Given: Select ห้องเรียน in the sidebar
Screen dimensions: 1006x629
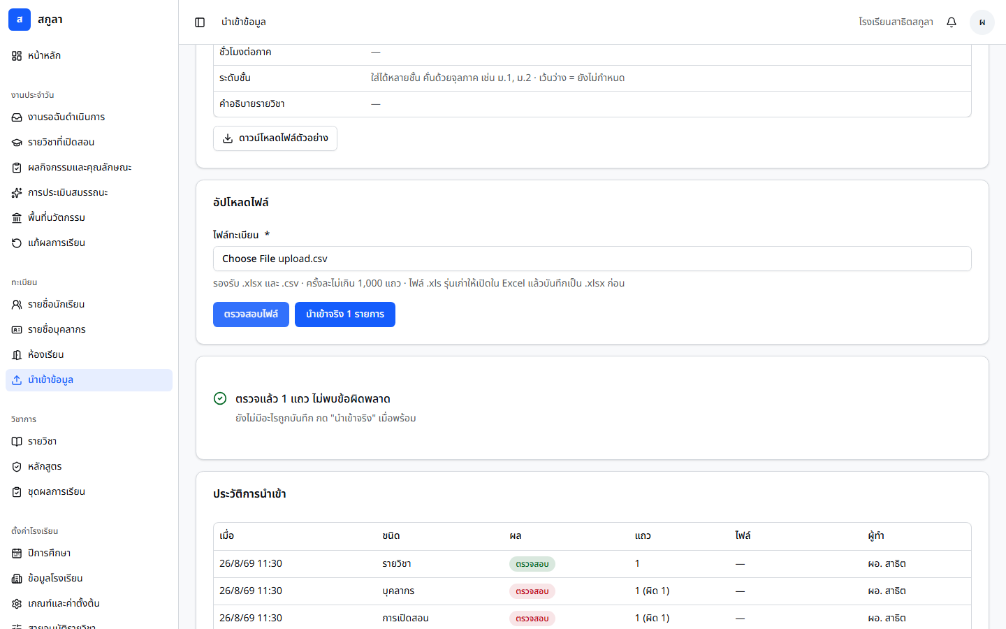Looking at the screenshot, I should (x=89, y=355).
